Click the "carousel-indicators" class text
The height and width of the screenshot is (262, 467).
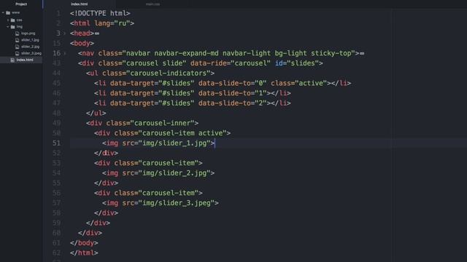click(x=169, y=74)
